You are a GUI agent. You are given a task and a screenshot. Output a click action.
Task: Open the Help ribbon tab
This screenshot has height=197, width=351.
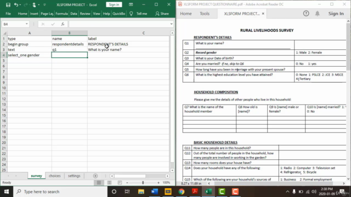click(106, 14)
